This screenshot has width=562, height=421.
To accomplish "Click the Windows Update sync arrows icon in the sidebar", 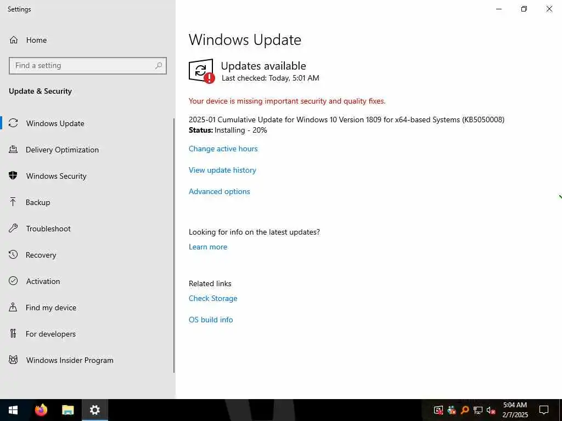I will [13, 123].
